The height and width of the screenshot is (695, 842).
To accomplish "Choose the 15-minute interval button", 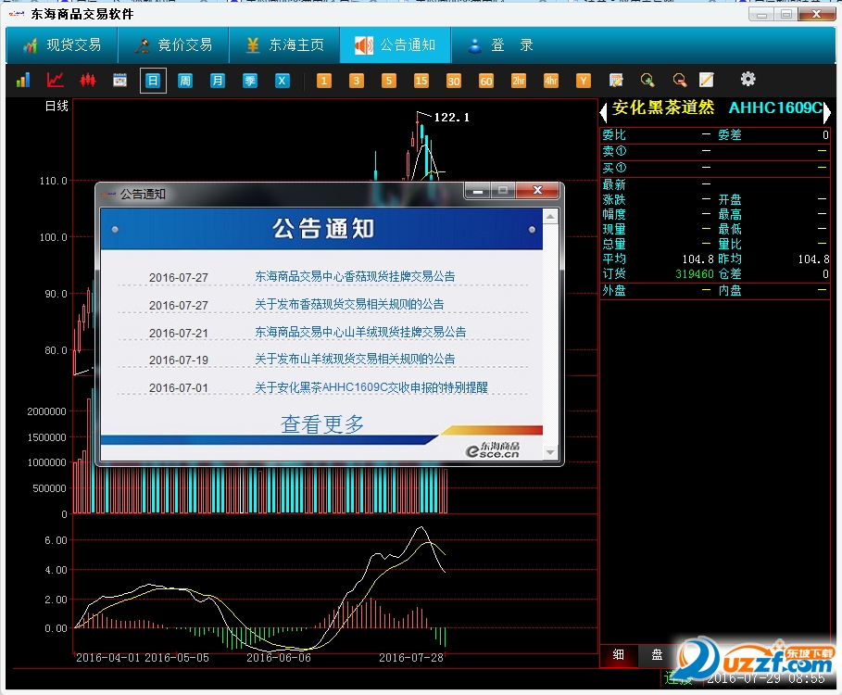I will coord(421,81).
